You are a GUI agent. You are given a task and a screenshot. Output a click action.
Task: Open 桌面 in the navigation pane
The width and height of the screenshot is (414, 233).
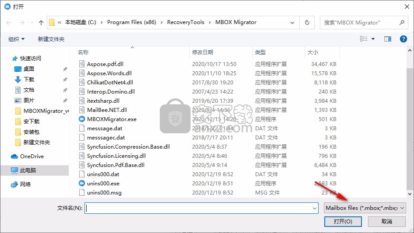pyautogui.click(x=29, y=69)
